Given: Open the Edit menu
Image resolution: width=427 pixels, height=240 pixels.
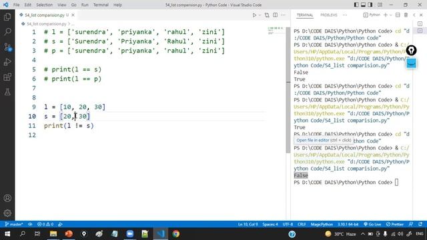Looking at the screenshot, I should [x=27, y=5].
